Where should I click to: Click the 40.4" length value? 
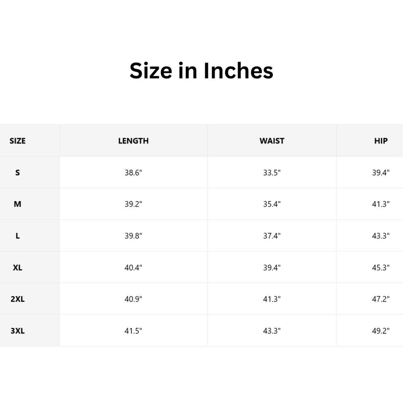coord(133,267)
